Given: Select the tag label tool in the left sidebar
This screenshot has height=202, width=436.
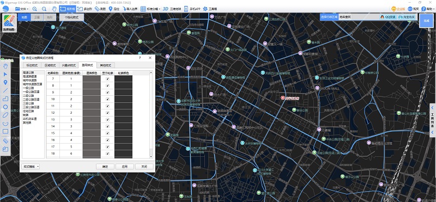Looking at the screenshot, I should click(5, 141).
